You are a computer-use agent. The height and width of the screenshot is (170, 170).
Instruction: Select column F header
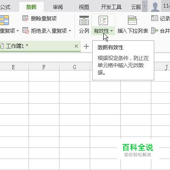[44, 67]
